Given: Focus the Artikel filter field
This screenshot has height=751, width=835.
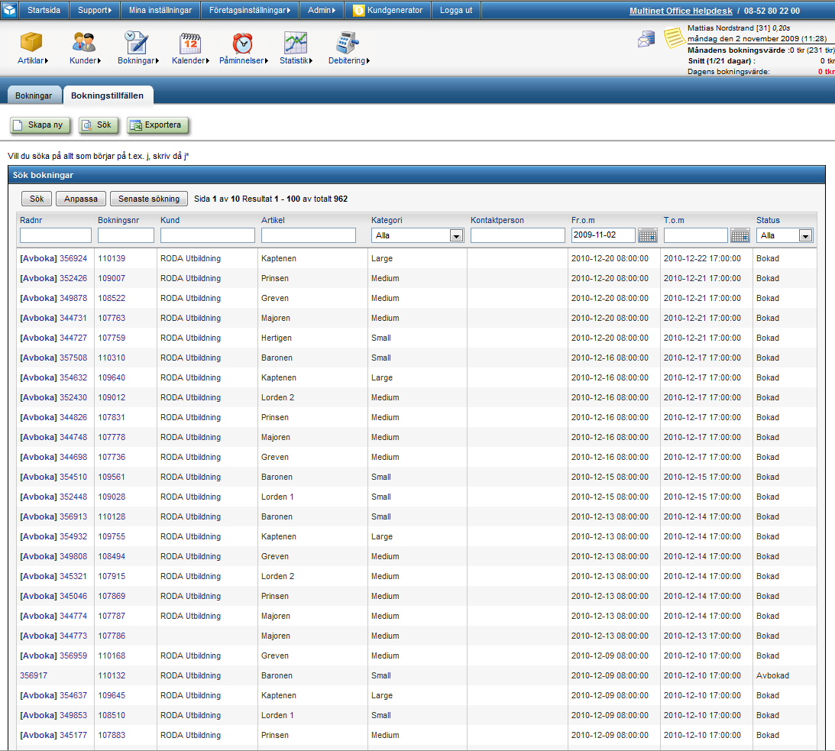Looking at the screenshot, I should 309,235.
